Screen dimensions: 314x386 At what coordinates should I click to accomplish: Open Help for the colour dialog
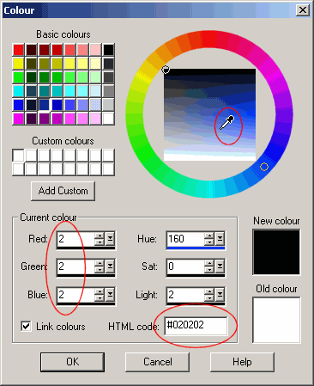pyautogui.click(x=242, y=362)
